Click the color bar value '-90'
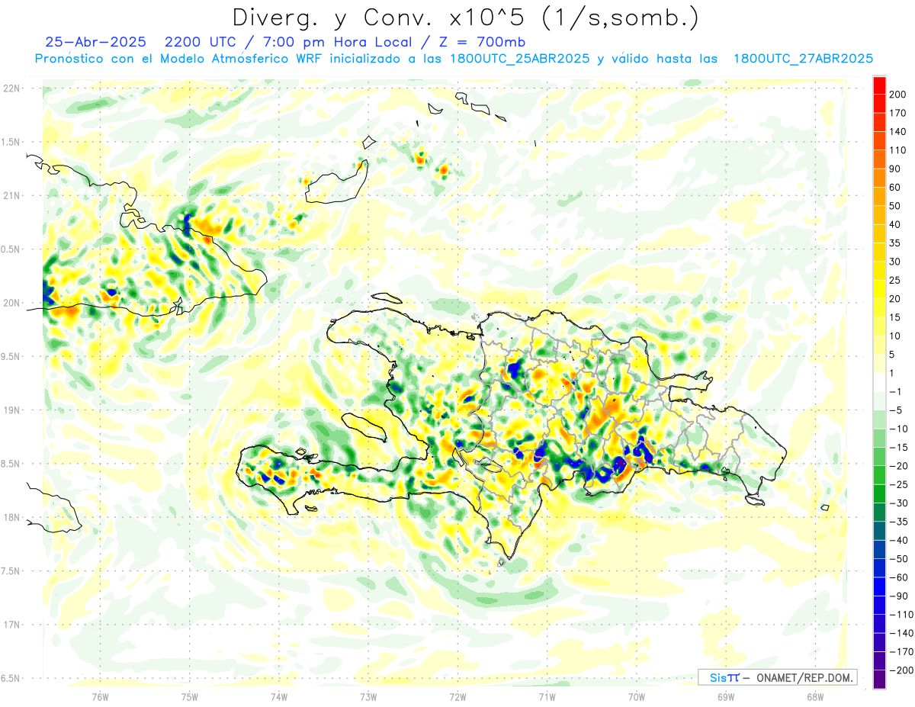This screenshot has height=707, width=915. (899, 596)
